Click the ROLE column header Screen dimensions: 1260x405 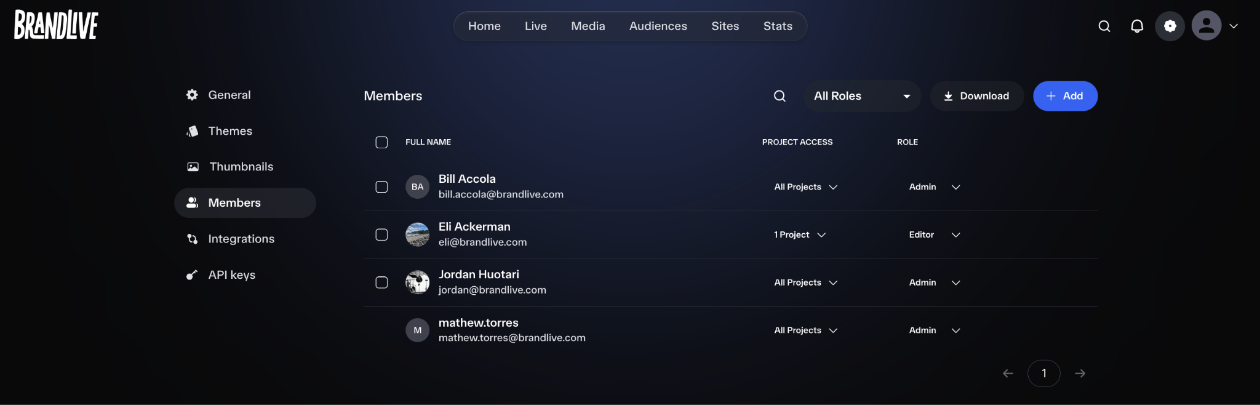tap(907, 142)
